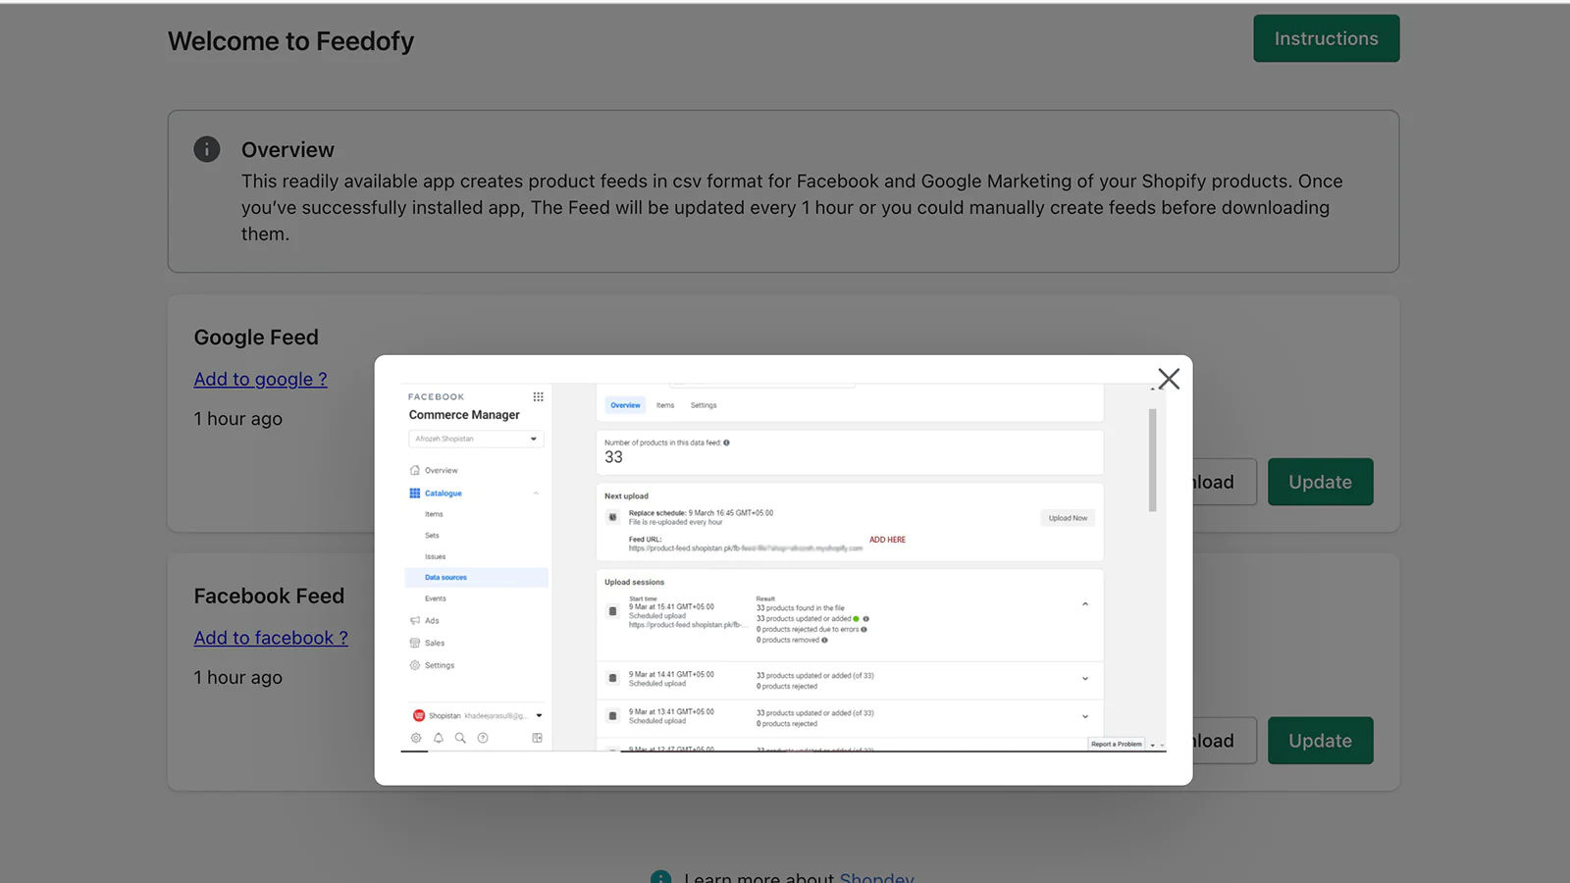This screenshot has height=883, width=1570.
Task: Click the help question mark icon
Action: (x=483, y=738)
